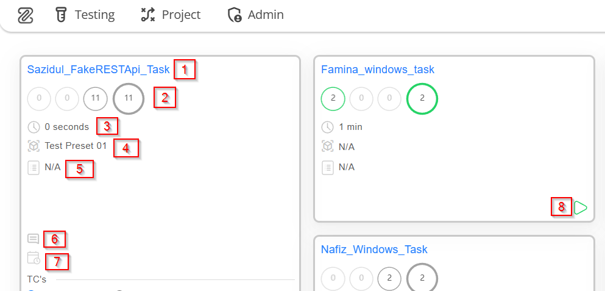Viewport: 605px width, 291px height.
Task: Click the small green circle showing 2
Action: [x=333, y=98]
